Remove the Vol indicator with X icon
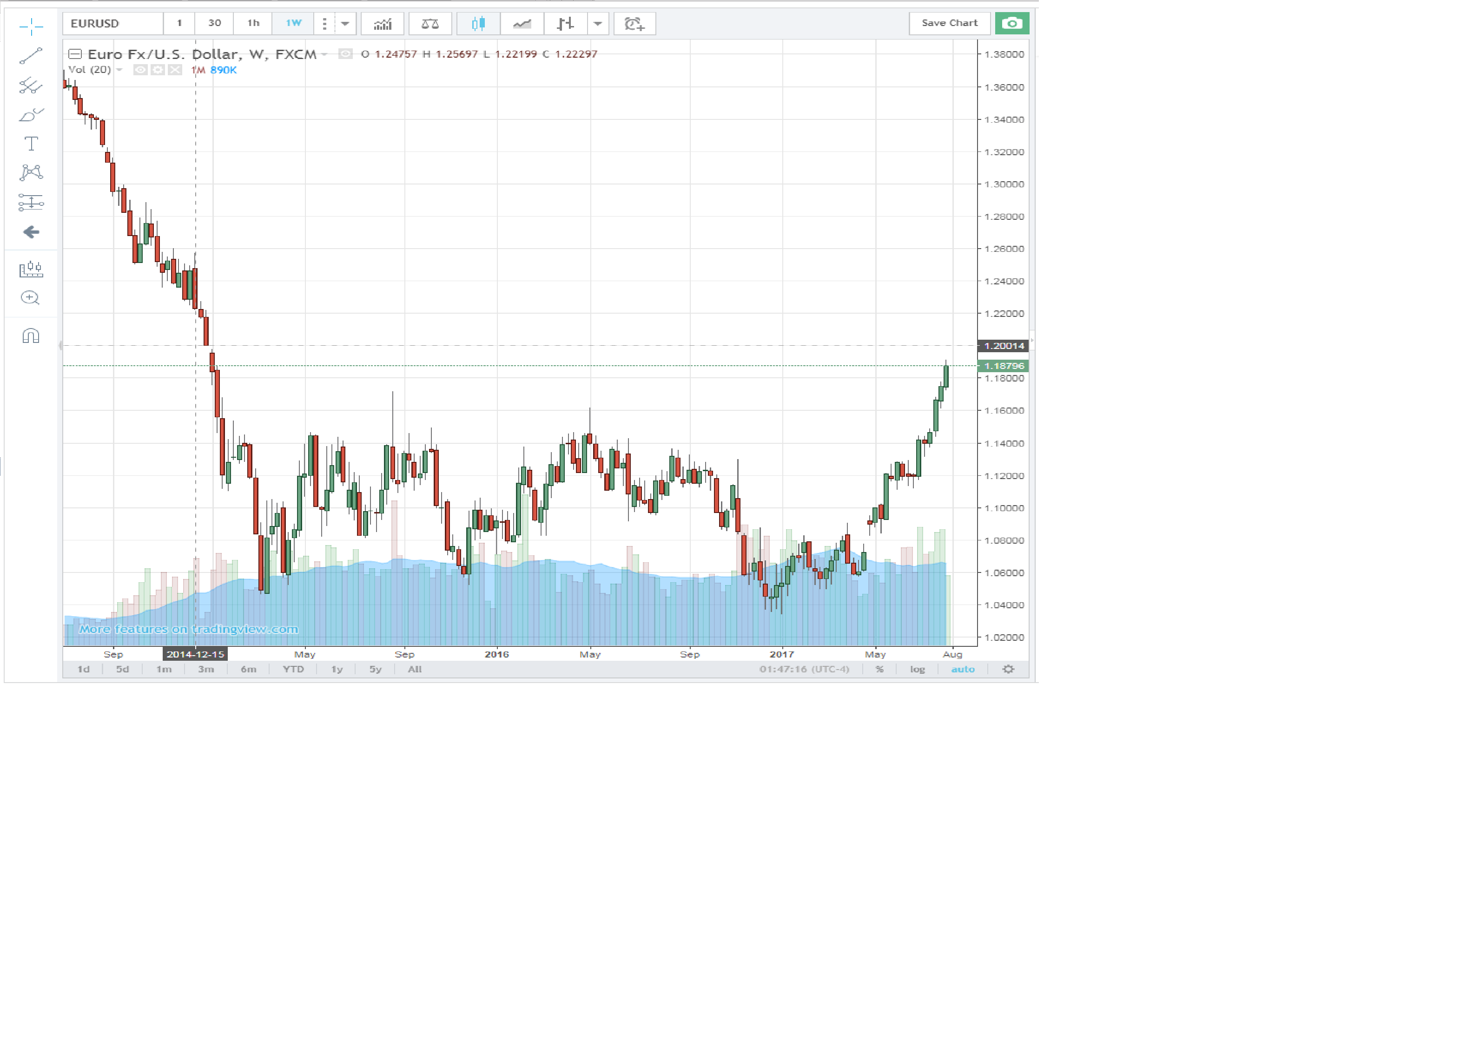The height and width of the screenshot is (1052, 1480). 175,70
